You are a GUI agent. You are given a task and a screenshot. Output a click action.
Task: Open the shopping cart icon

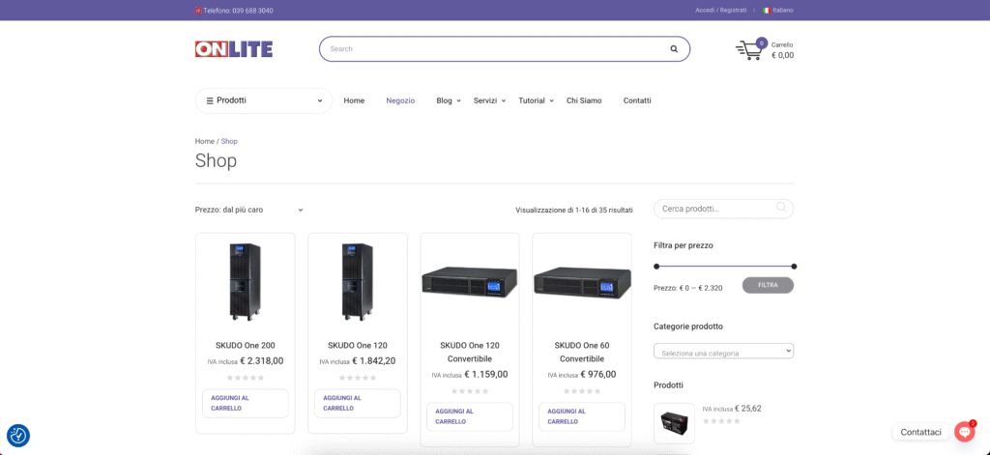(749, 50)
